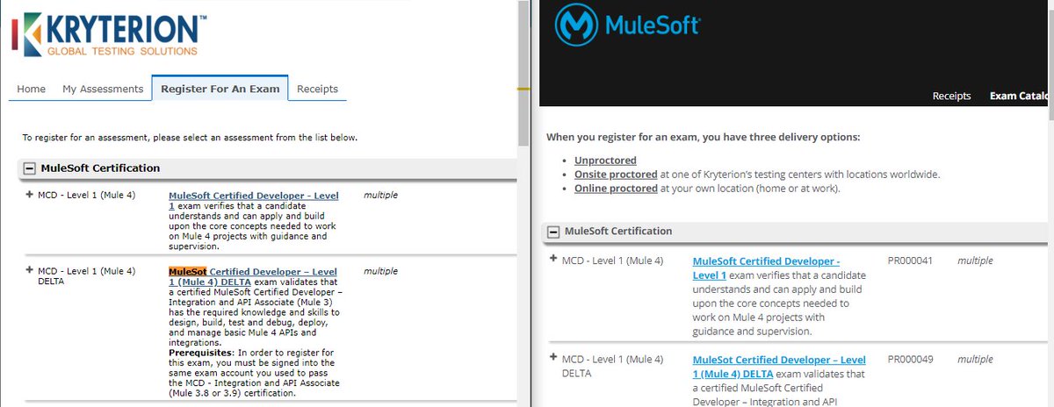The image size is (1054, 407).
Task: Click the Online proctored option
Action: 616,189
